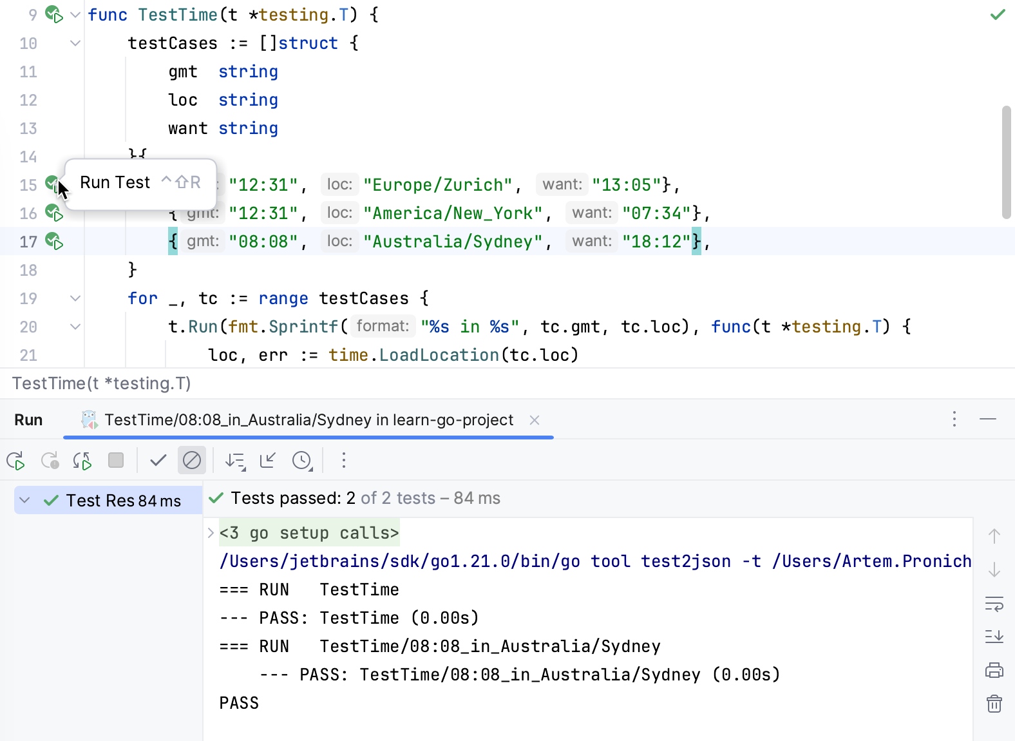Toggle auto-test rerun icon
1015x741 pixels.
tap(82, 461)
